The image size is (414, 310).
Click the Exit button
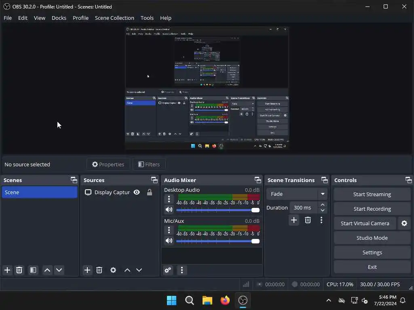pyautogui.click(x=372, y=267)
